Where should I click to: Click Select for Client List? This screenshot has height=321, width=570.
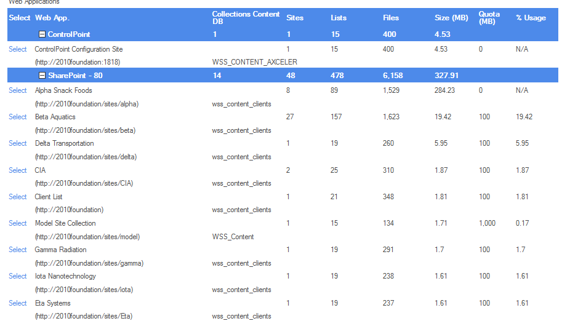coord(18,197)
